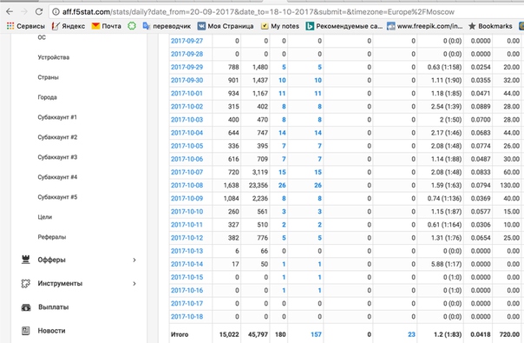Open the 2017-10-09 date link
The width and height of the screenshot is (524, 343).
tap(187, 199)
